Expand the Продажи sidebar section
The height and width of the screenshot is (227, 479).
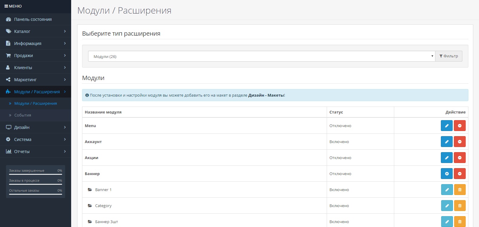[35, 56]
